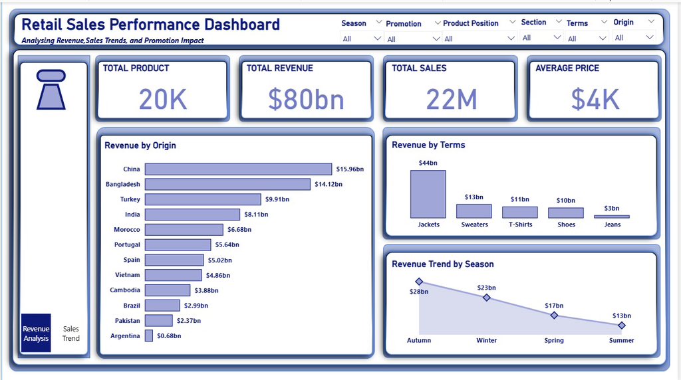Switch to the Revenue Analysis page

(36, 333)
